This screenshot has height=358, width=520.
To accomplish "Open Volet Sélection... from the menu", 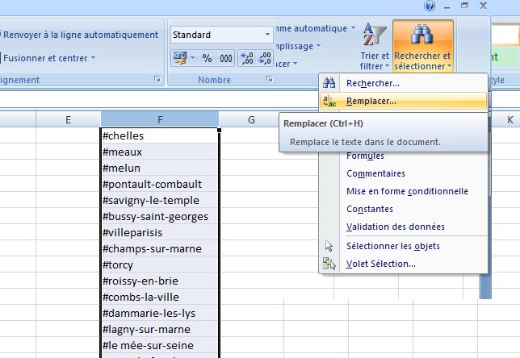I will pos(404,264).
